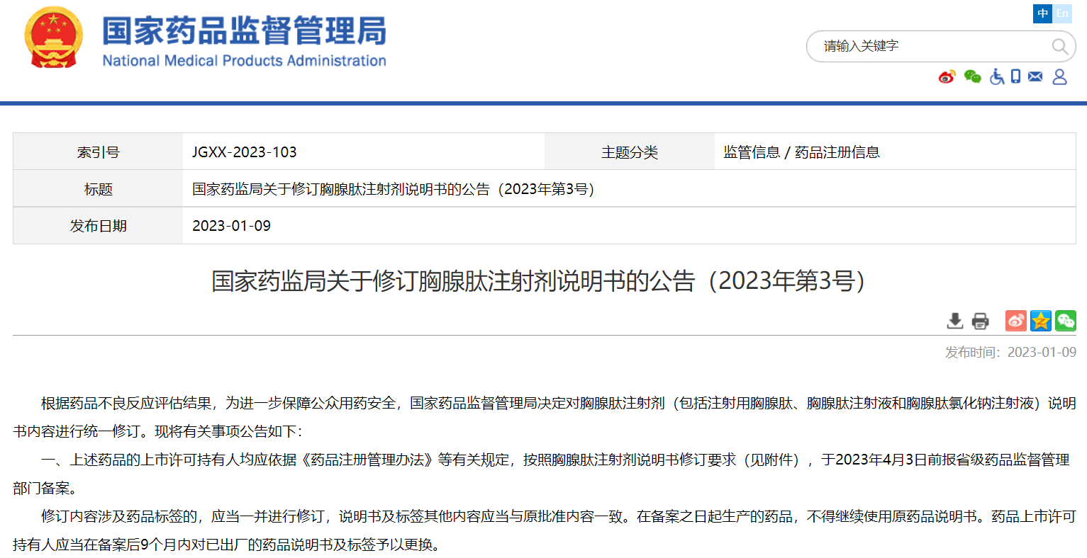Download the announcement using the download icon
This screenshot has width=1087, height=558.
955,321
